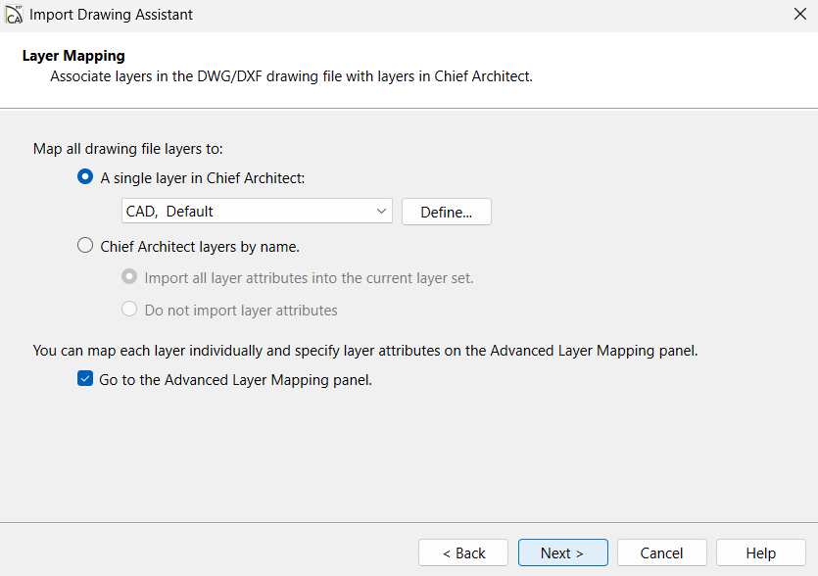Proceed by clicking Next button

(x=562, y=553)
